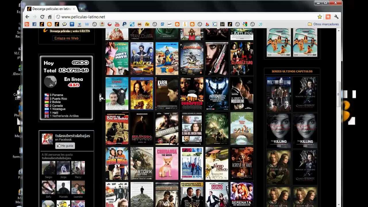Open the browser home page icon

(50, 17)
